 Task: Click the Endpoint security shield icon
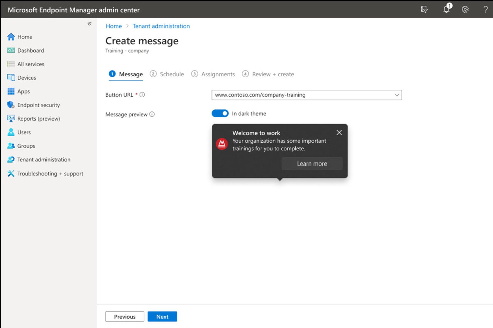[x=11, y=105]
